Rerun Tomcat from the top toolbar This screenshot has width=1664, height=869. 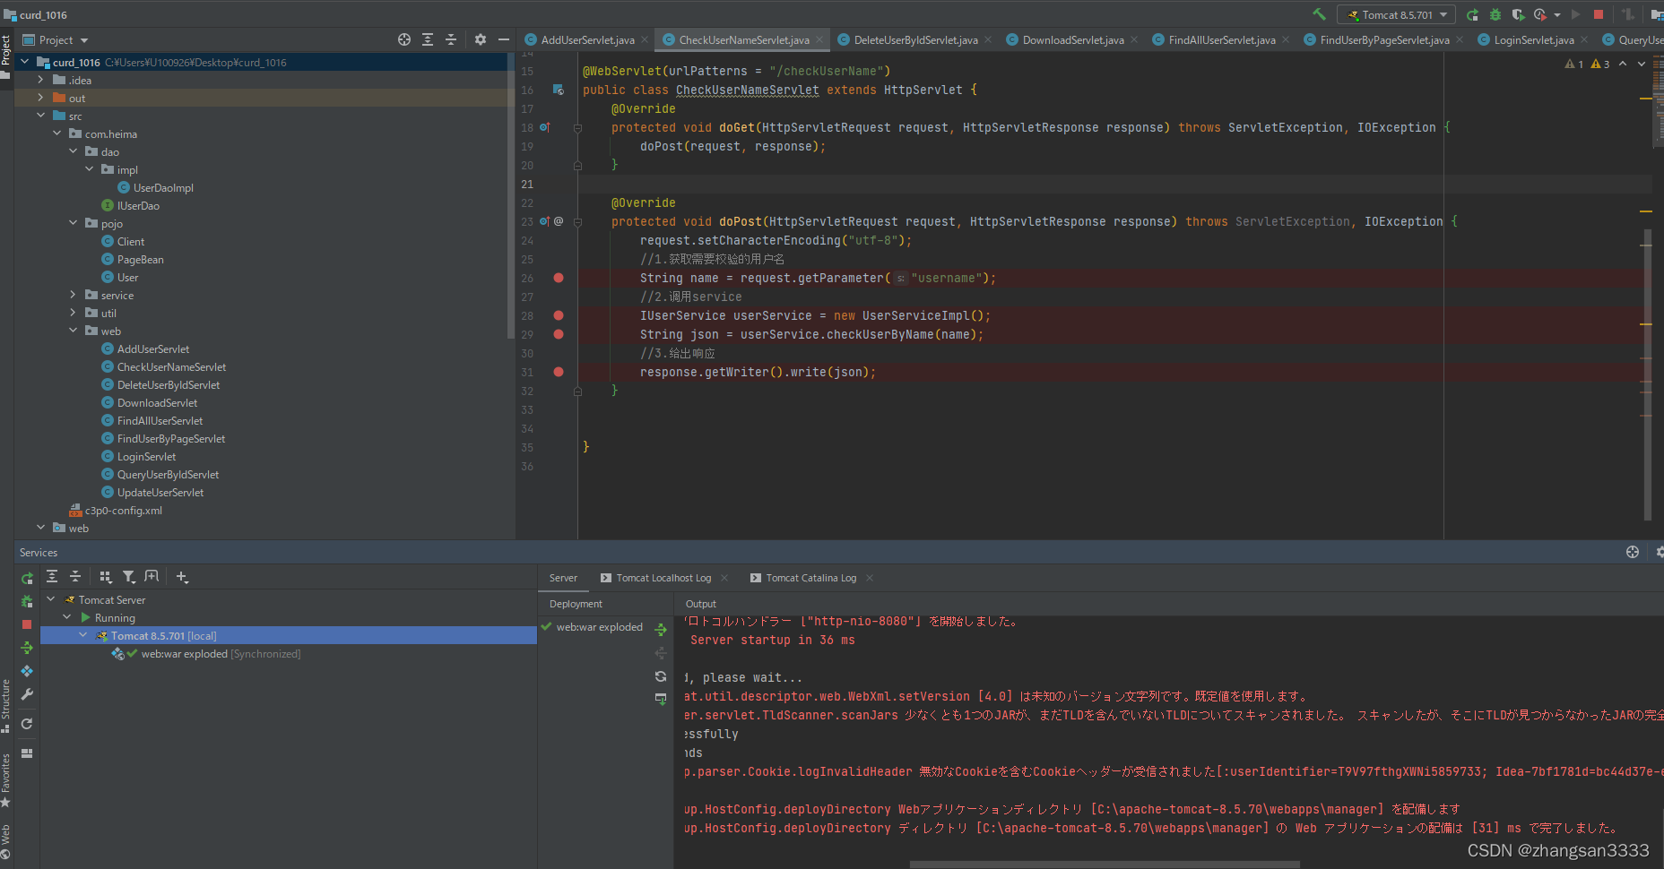1473,14
